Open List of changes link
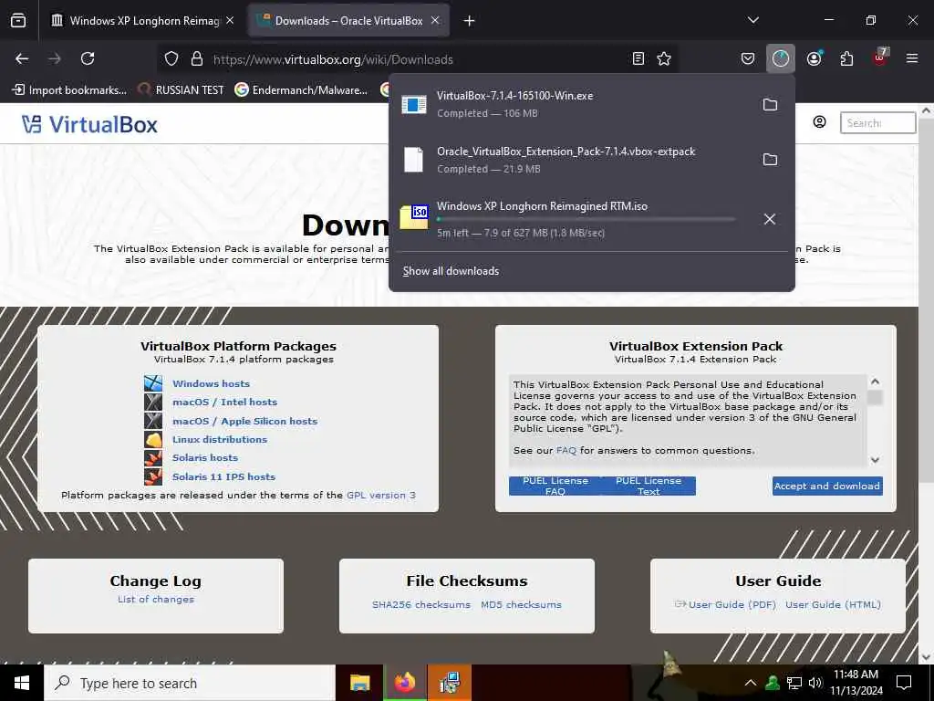 (155, 599)
